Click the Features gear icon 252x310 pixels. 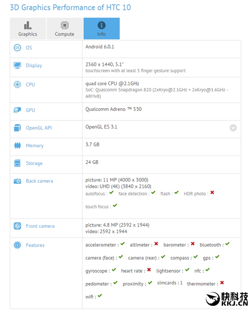17,245
